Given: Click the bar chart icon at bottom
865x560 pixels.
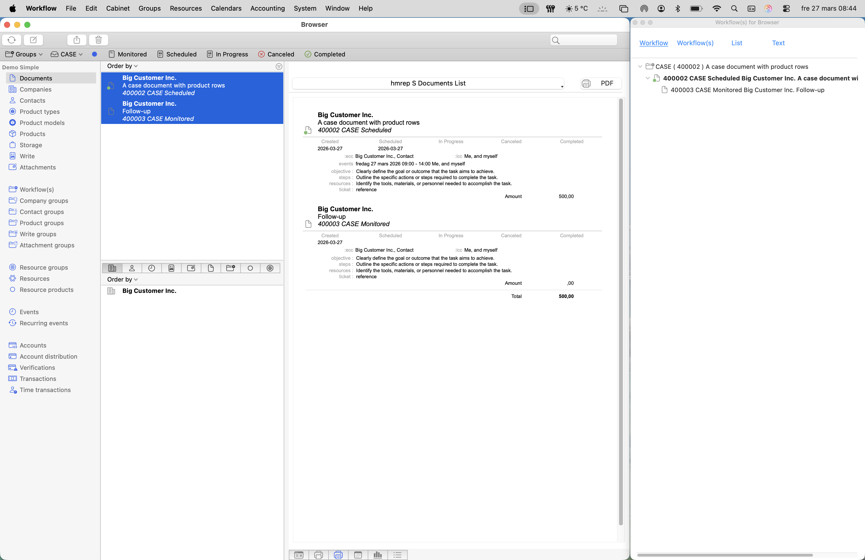Looking at the screenshot, I should (378, 554).
